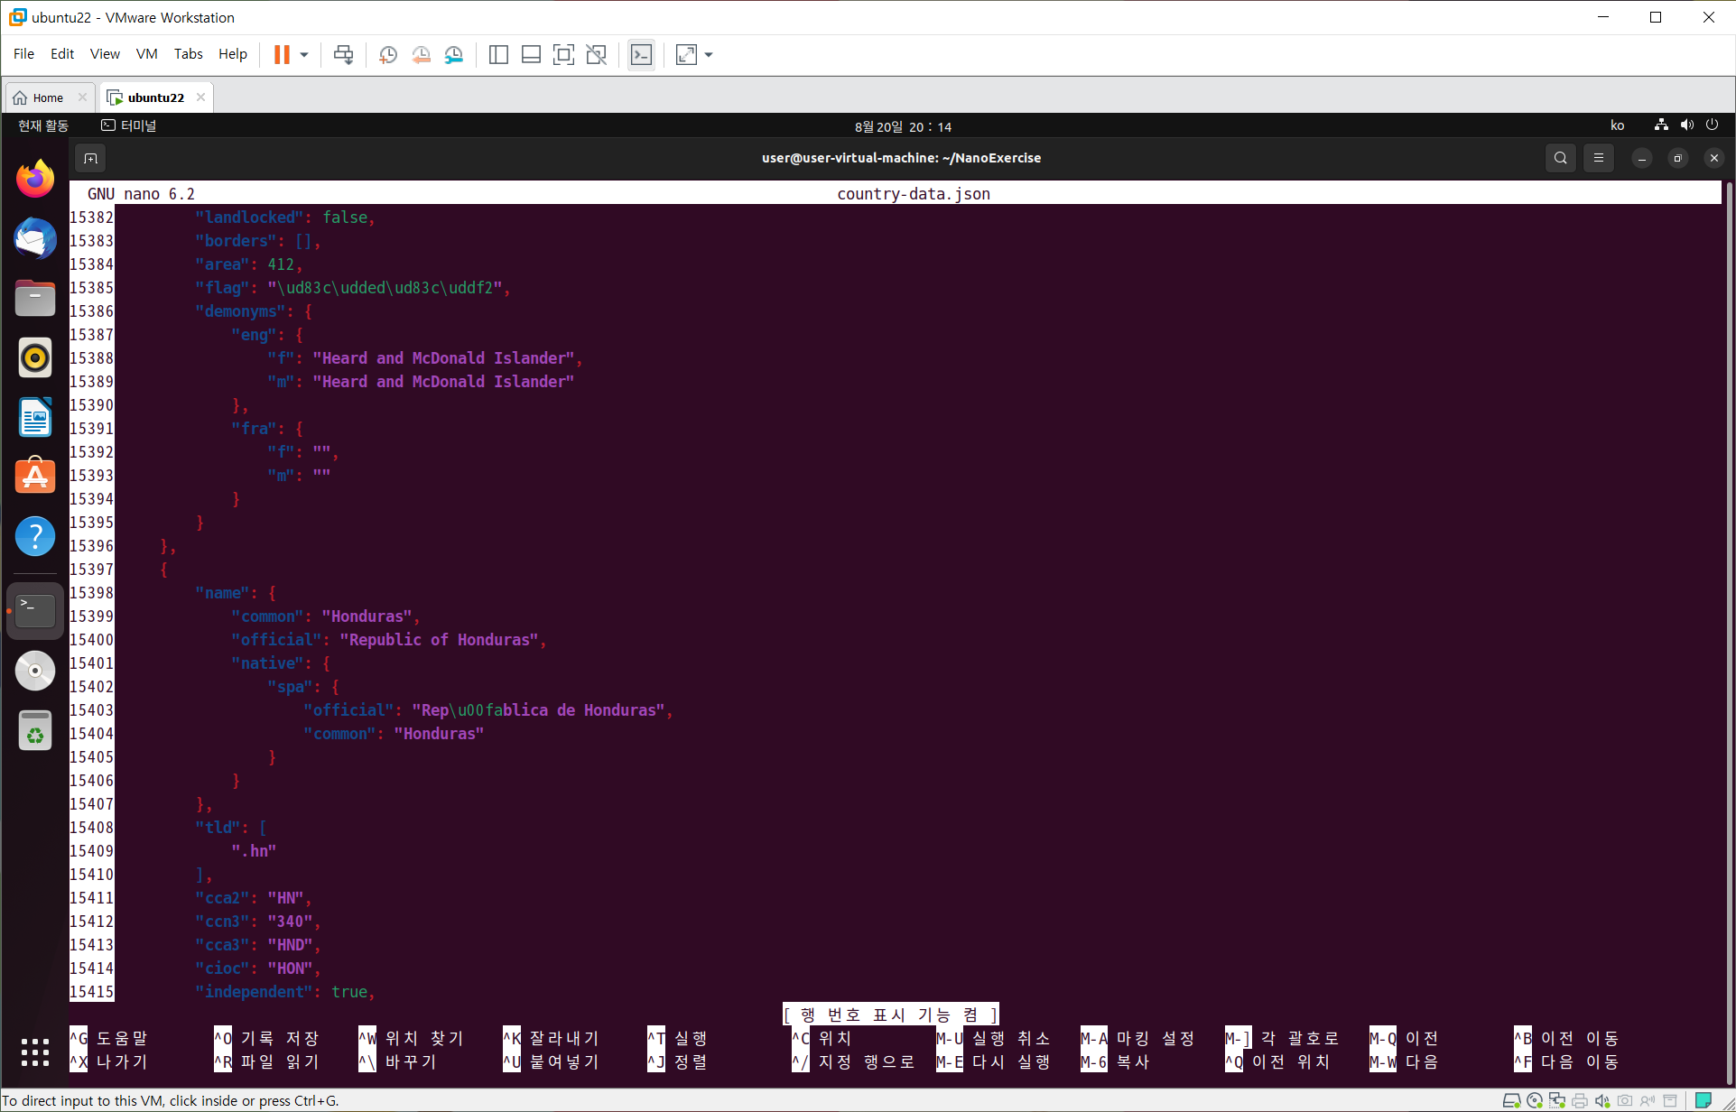Click the VMware pause virtual machine icon
1736x1112 pixels.
tap(282, 55)
